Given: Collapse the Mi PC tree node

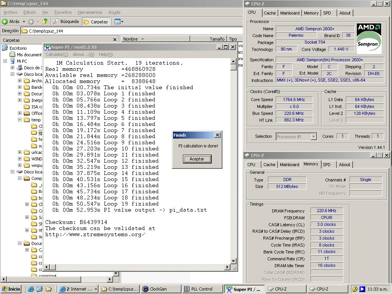Looking at the screenshot, I should click(5, 61).
